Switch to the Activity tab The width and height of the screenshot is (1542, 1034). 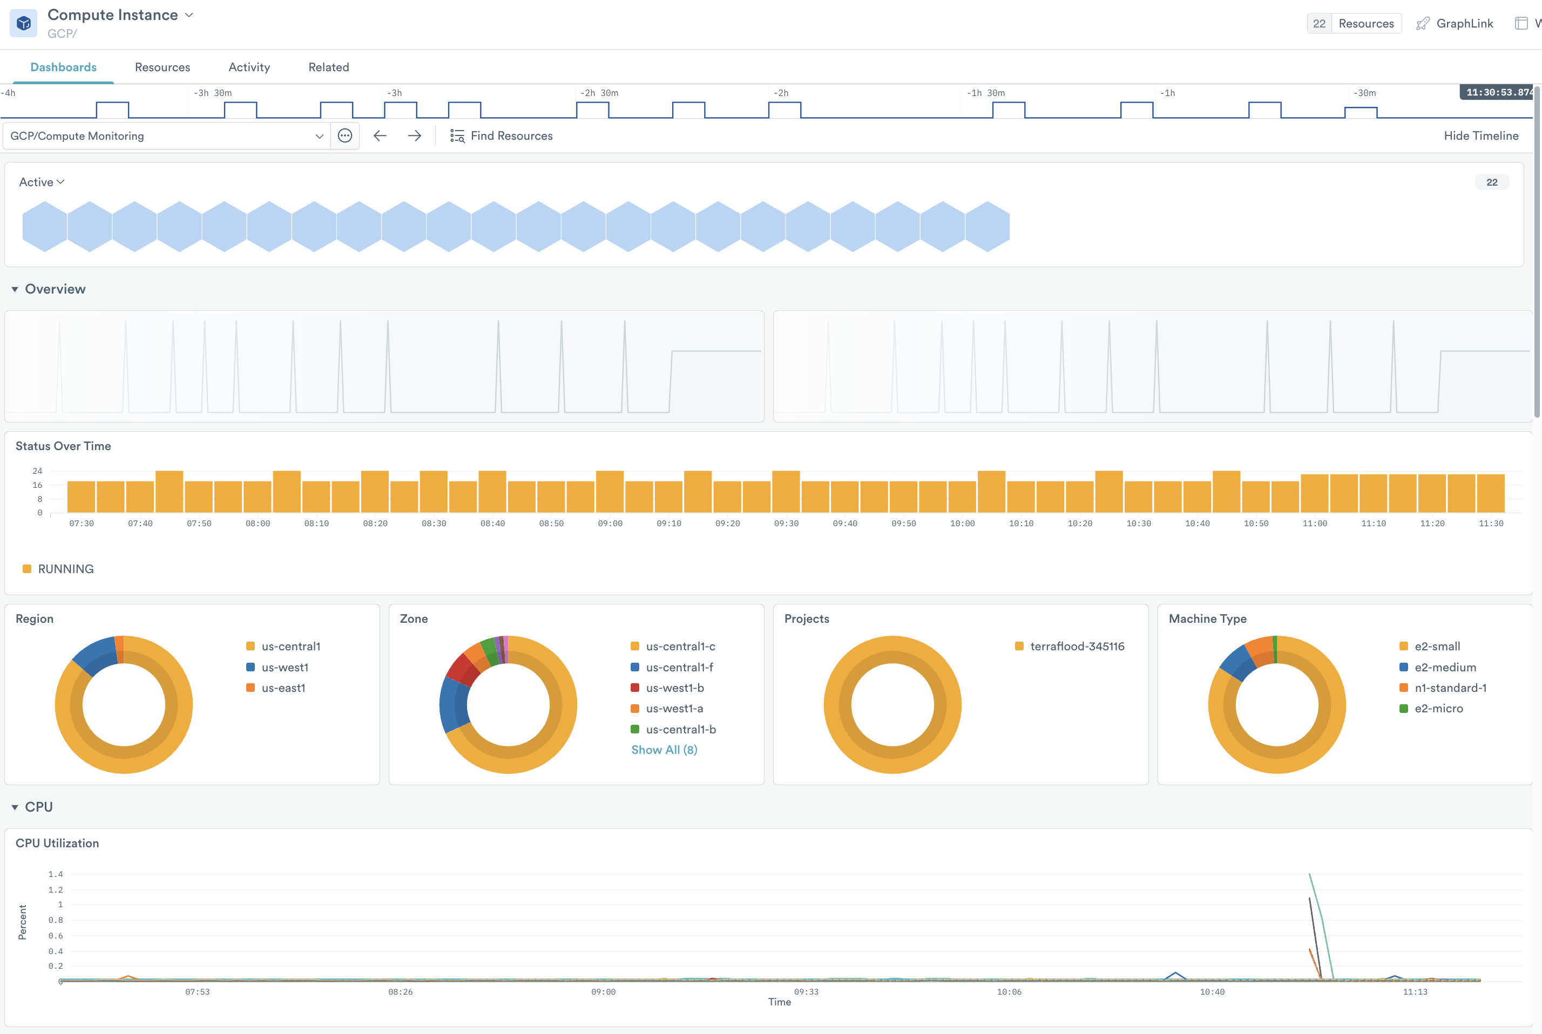[x=249, y=67]
